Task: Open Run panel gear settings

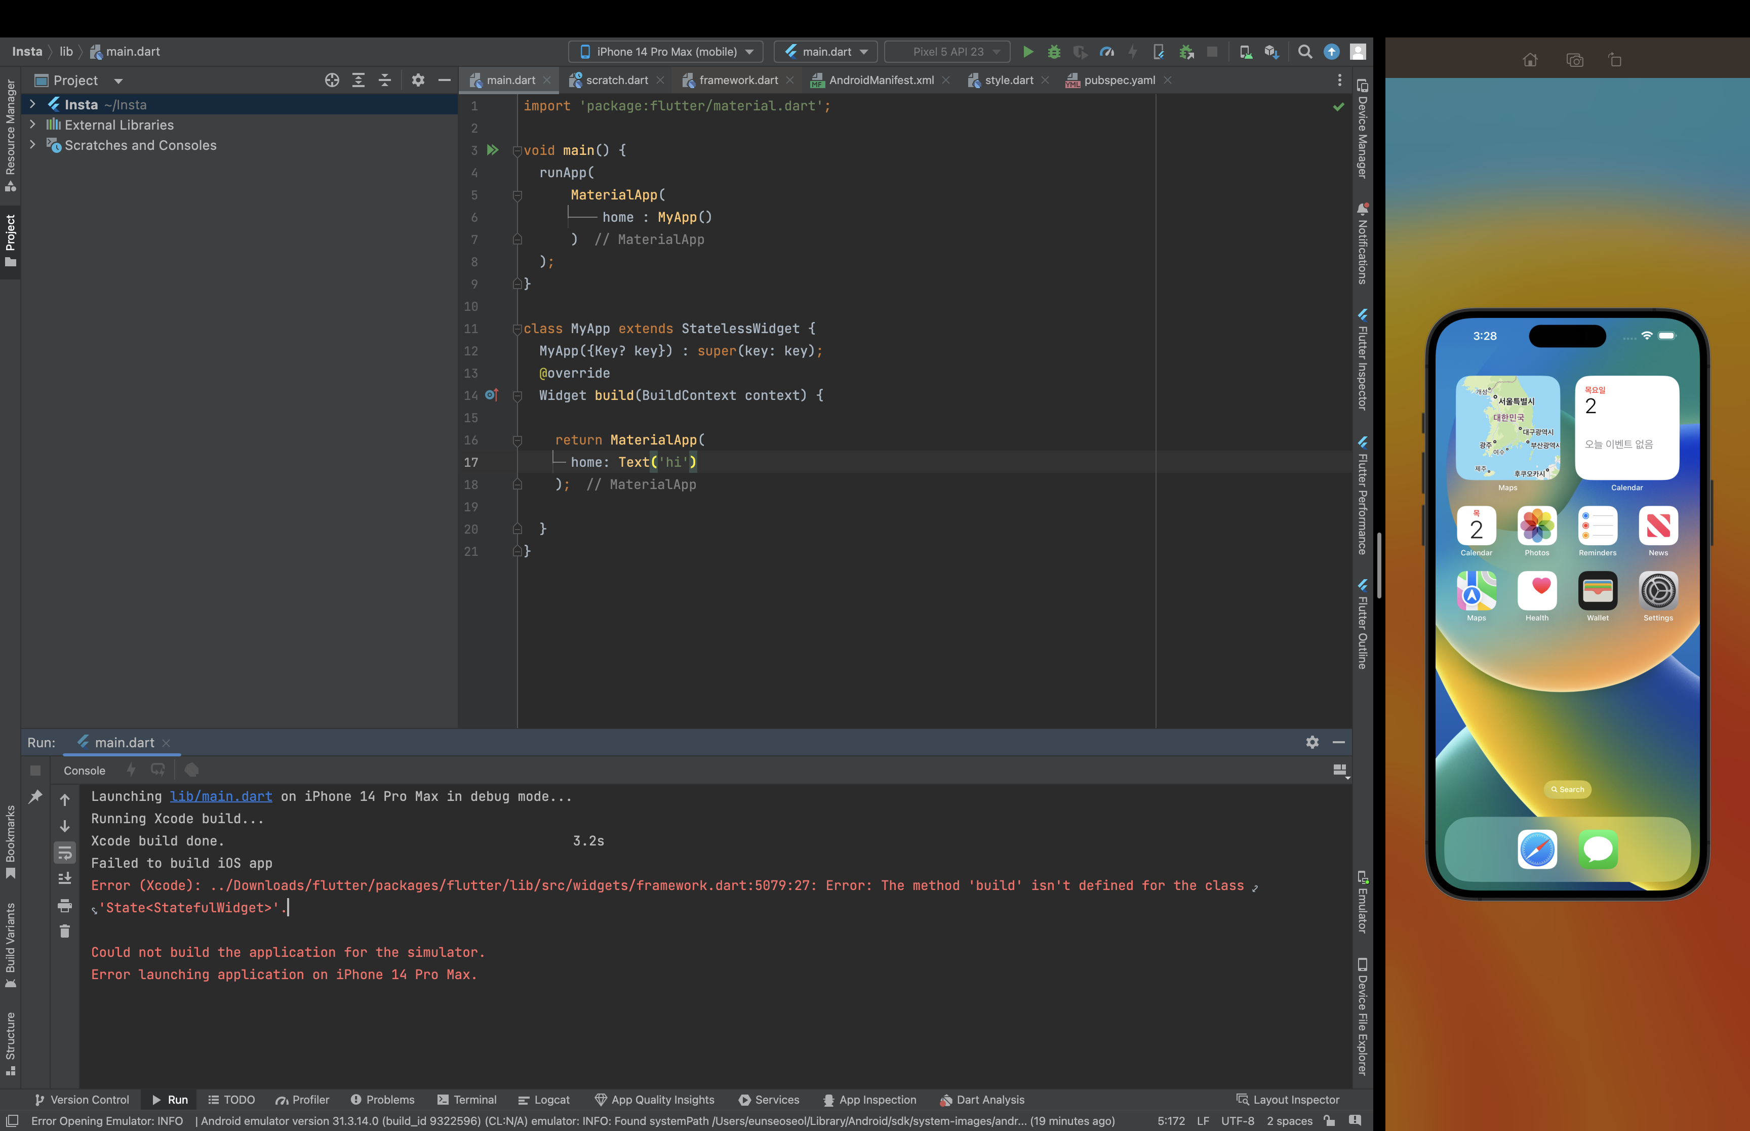Action: (x=1312, y=743)
